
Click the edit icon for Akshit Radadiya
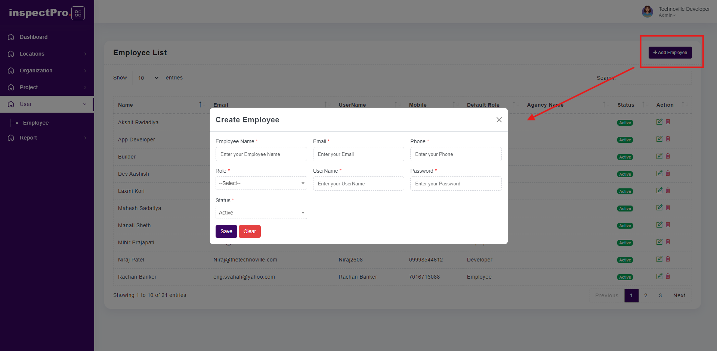click(659, 122)
